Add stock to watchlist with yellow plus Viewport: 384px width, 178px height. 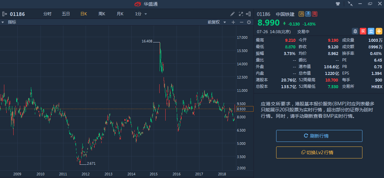pyautogui.click(x=379, y=31)
